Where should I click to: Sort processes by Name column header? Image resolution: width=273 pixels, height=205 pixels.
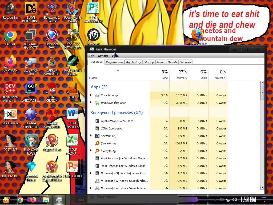[x=119, y=75]
